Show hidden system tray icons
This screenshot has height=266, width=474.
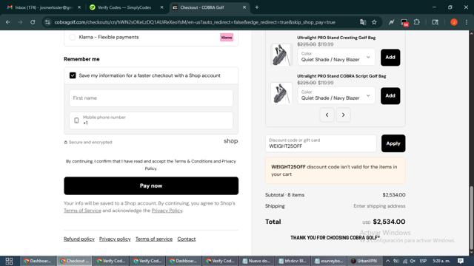tap(387, 261)
